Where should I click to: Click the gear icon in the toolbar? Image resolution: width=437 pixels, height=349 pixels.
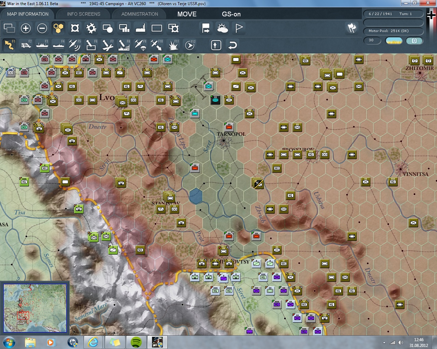pos(91,28)
